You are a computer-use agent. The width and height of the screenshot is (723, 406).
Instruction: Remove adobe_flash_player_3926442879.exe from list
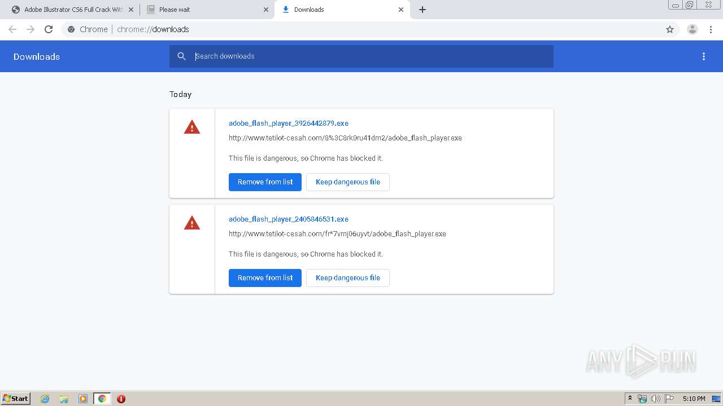[265, 182]
